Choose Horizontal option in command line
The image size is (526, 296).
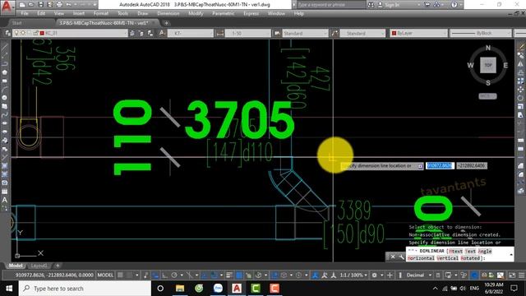[421, 258]
